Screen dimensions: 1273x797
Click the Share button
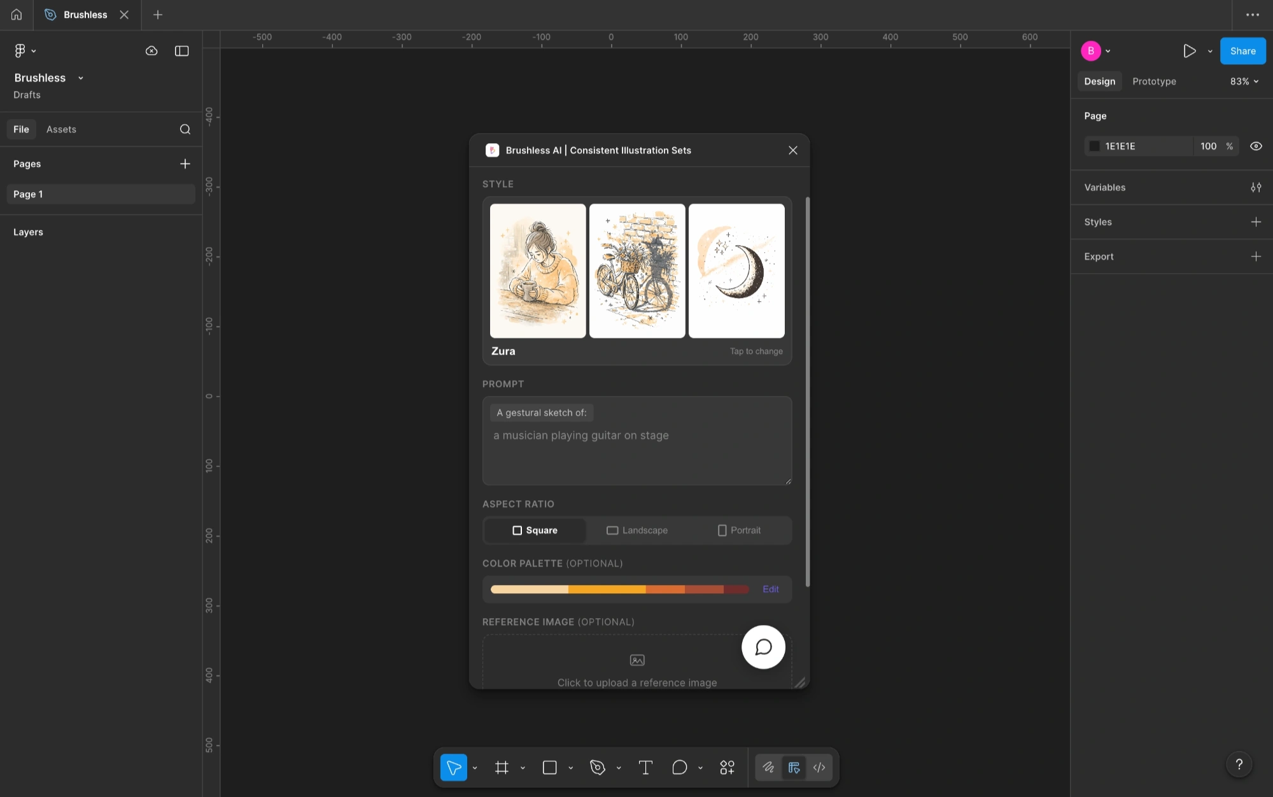click(x=1242, y=51)
